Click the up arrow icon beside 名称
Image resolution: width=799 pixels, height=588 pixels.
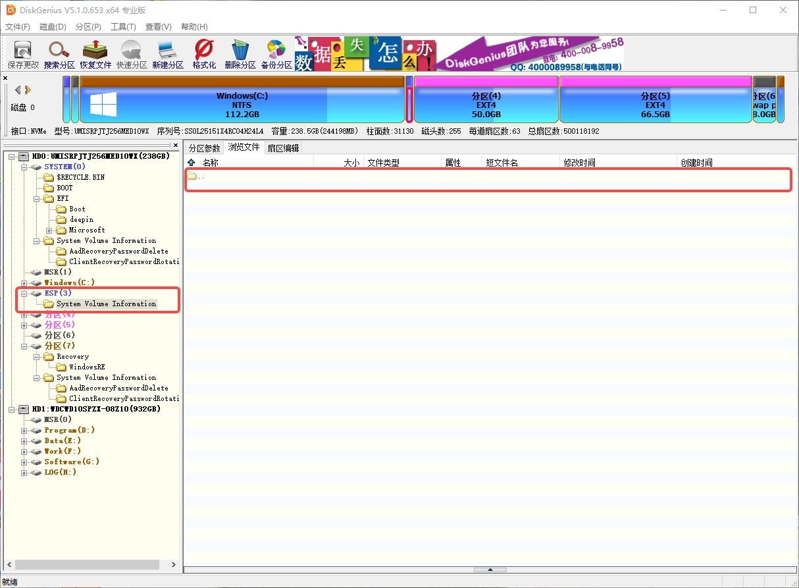click(x=192, y=163)
